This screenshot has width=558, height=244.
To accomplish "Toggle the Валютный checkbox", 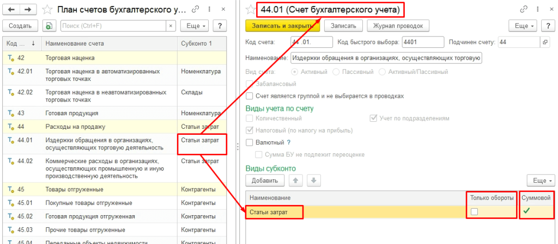I will pyautogui.click(x=250, y=142).
